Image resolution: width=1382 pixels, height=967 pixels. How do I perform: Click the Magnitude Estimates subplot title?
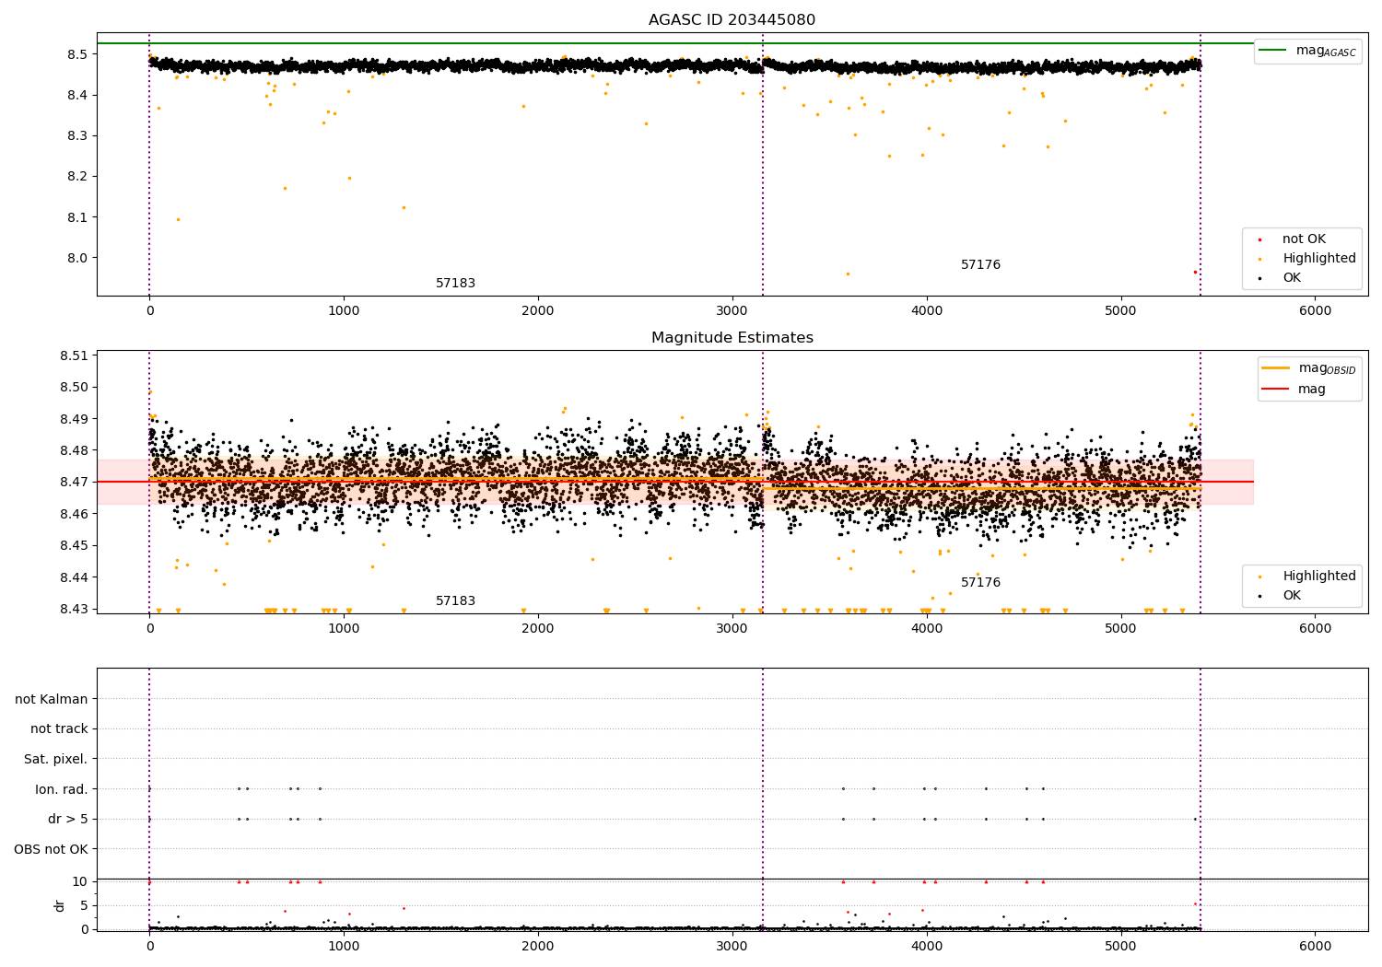click(732, 338)
